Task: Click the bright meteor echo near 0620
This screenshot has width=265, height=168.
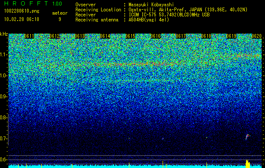Action: tap(247, 136)
